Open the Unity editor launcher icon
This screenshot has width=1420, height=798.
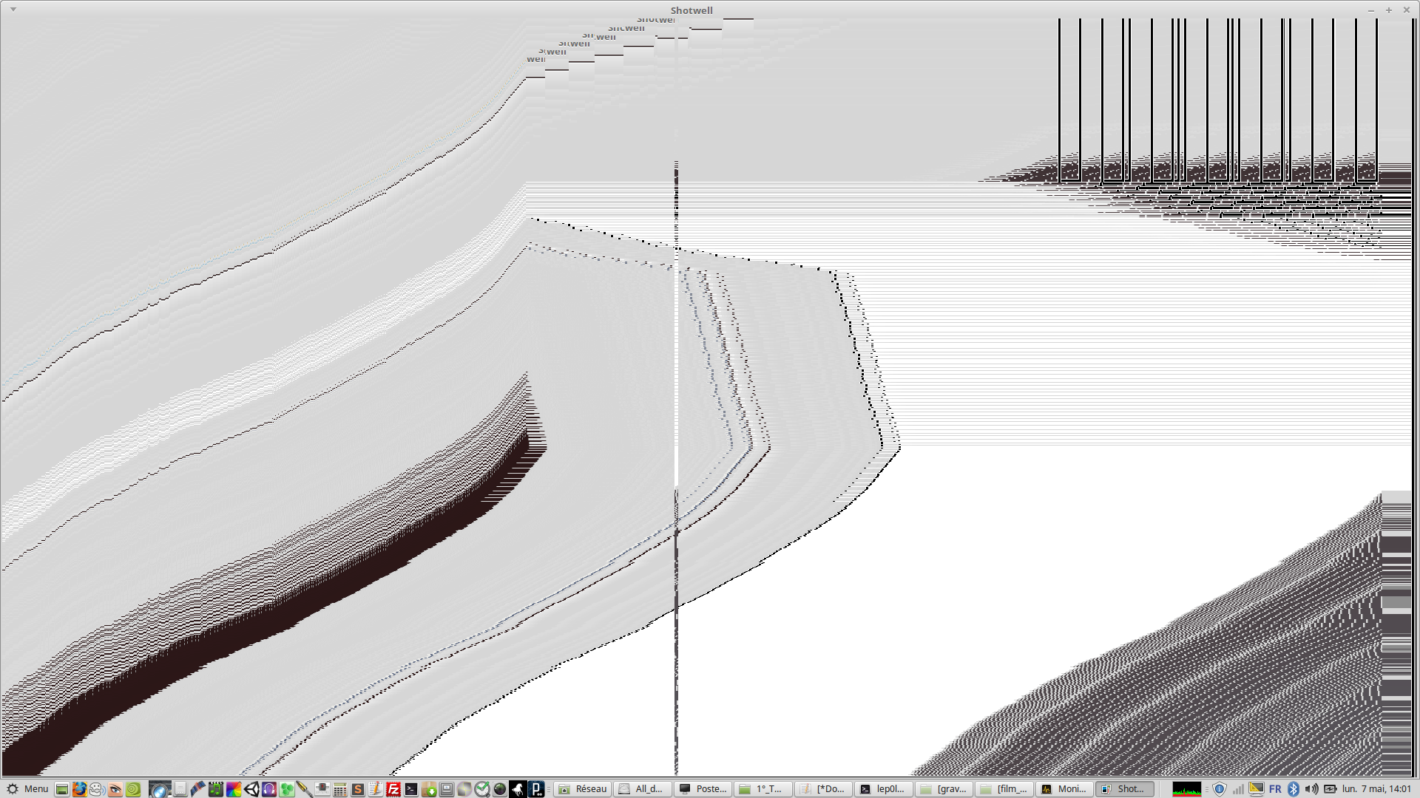(251, 789)
